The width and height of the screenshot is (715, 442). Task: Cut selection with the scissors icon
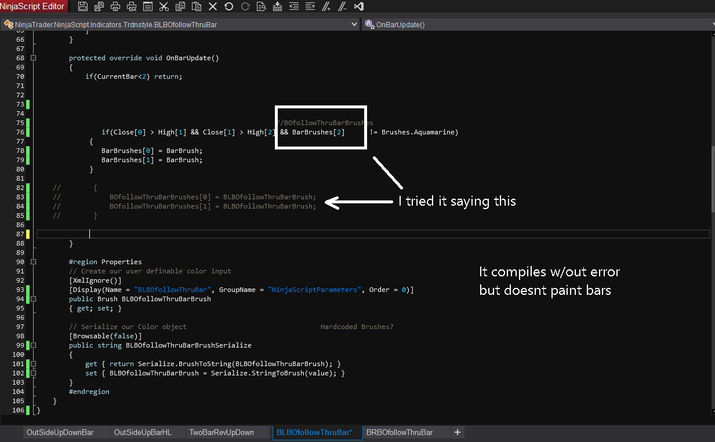tap(164, 6)
